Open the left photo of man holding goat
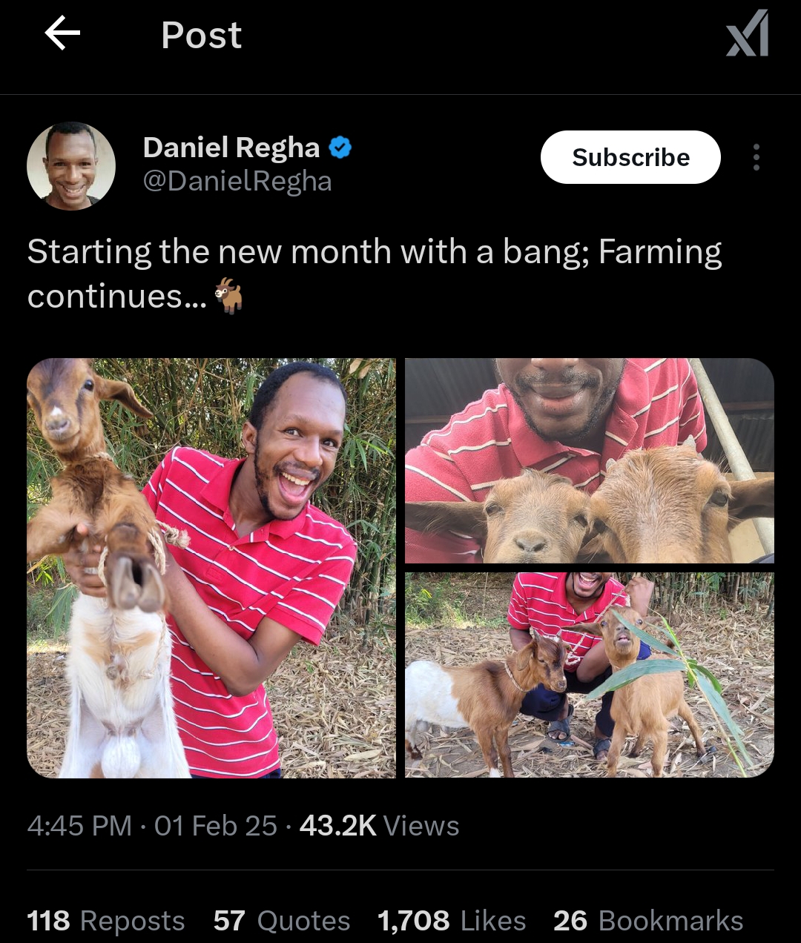The image size is (801, 943). point(211,568)
